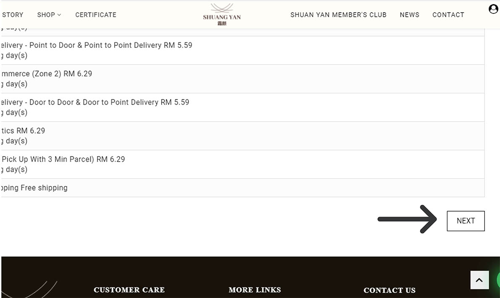
Task: Open the user account profile icon
Action: (493, 9)
